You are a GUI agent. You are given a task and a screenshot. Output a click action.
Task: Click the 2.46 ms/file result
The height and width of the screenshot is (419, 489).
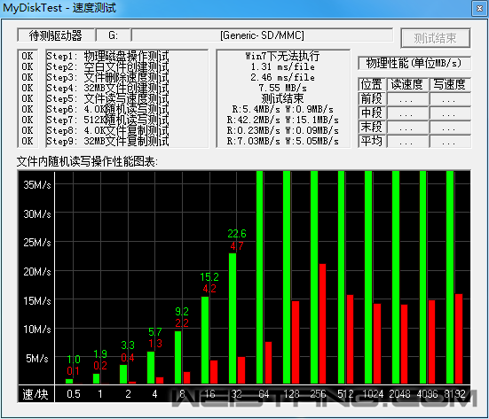tap(282, 77)
